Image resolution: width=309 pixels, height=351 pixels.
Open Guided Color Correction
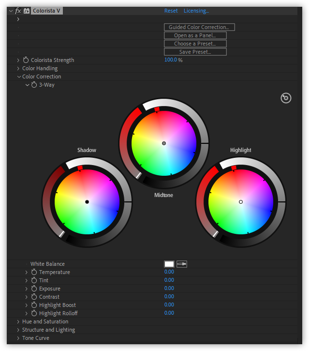tap(199, 27)
